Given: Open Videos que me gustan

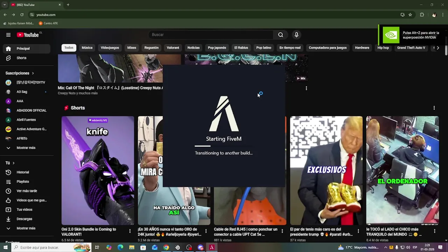Looking at the screenshot, I should [27, 200].
